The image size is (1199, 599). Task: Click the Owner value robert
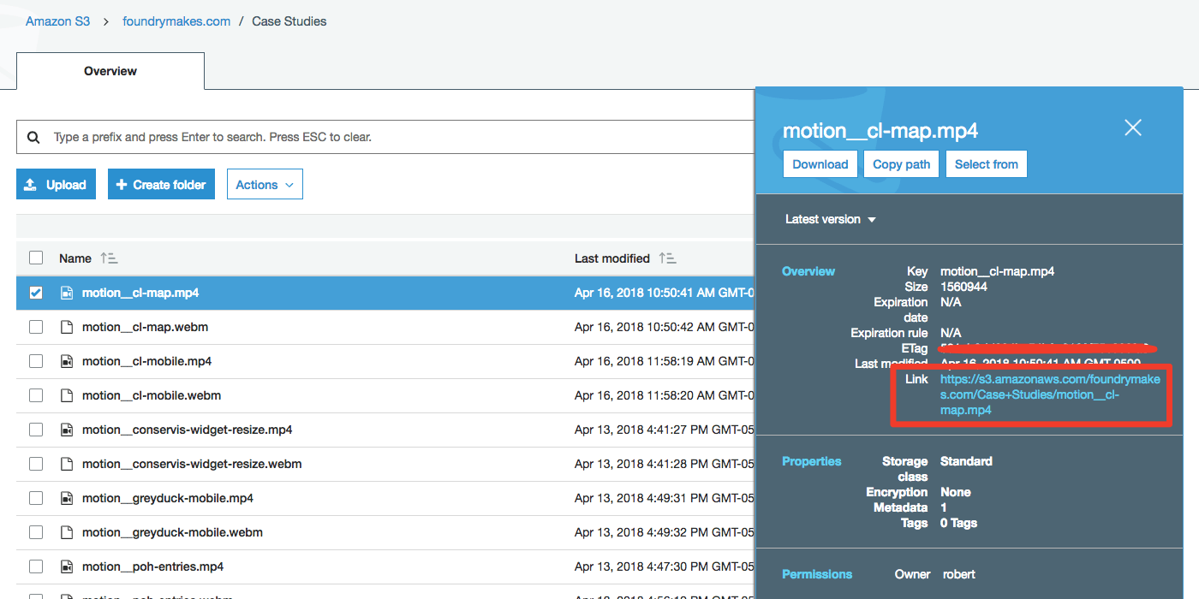click(x=959, y=574)
